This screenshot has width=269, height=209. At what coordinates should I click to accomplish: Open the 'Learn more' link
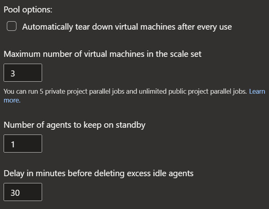[257, 92]
